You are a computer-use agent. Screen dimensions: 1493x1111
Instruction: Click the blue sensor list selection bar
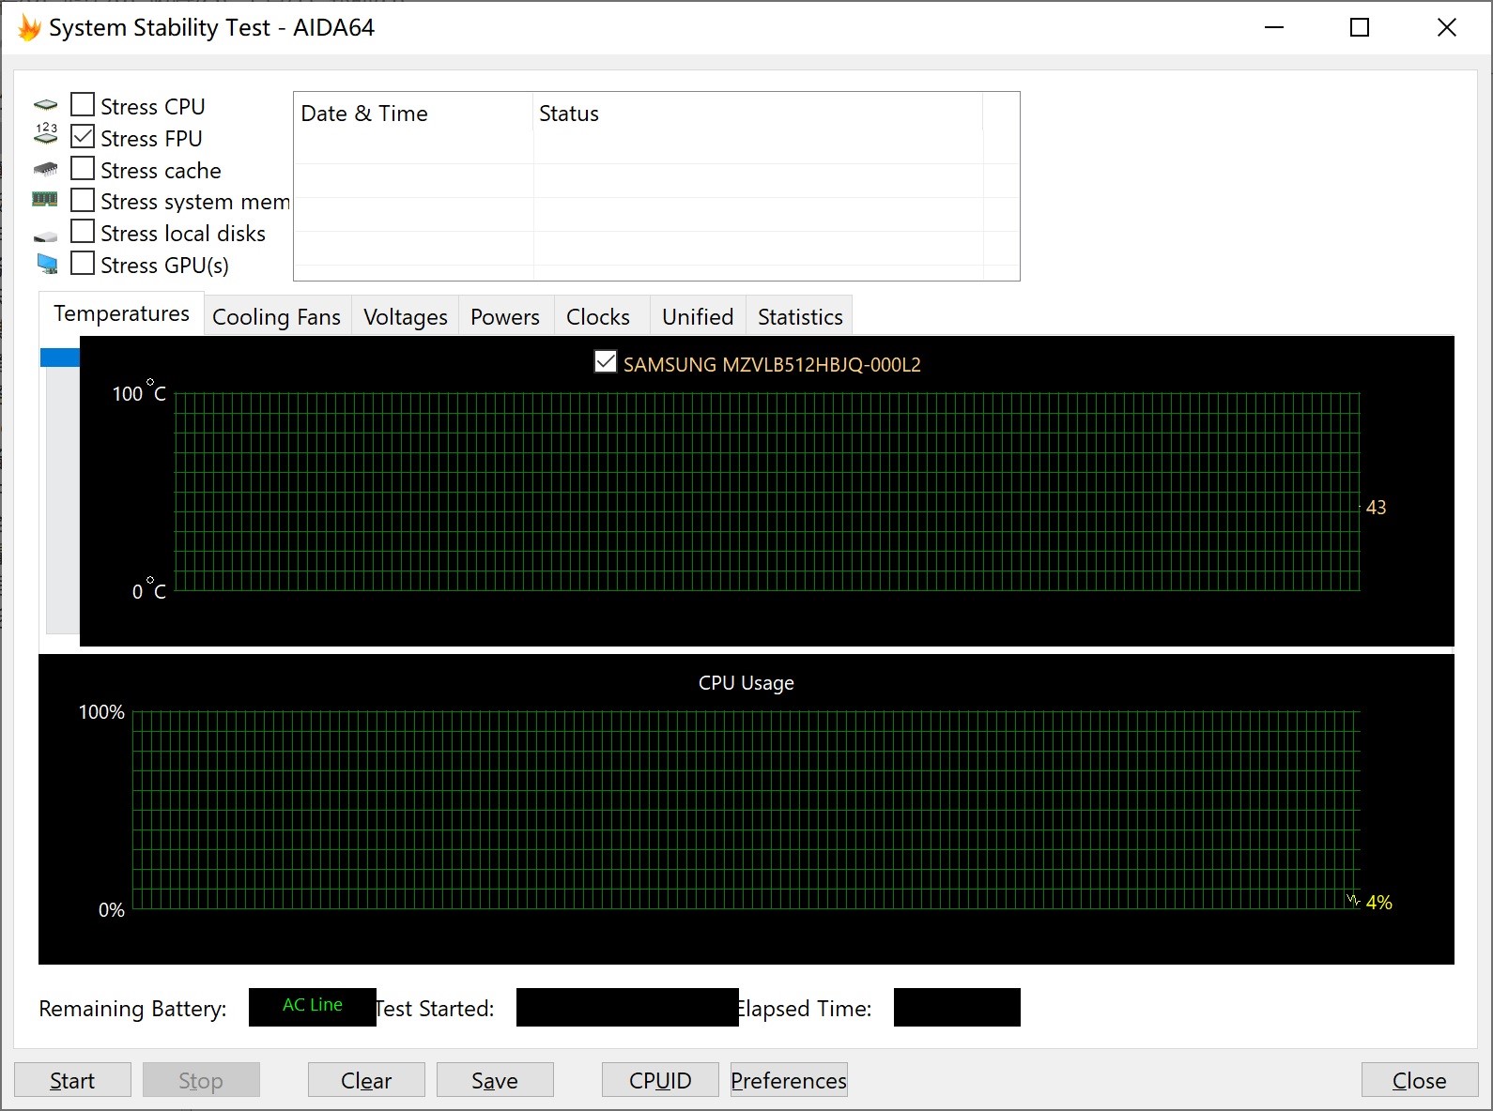coord(60,358)
